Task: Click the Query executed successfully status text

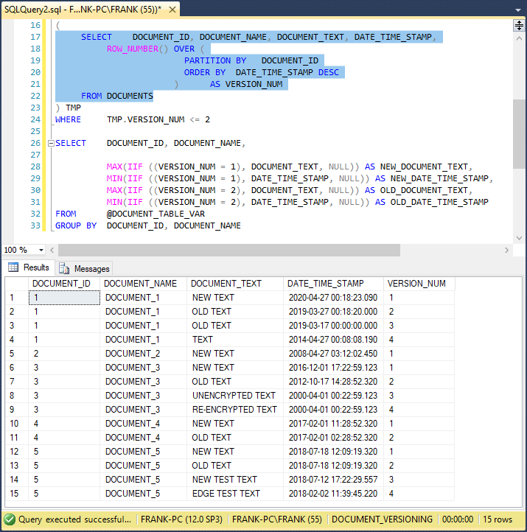Action: (x=74, y=519)
